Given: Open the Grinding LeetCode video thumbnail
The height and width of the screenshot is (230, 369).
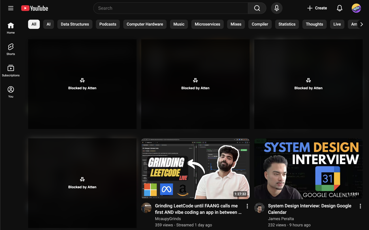Looking at the screenshot, I should [195, 169].
